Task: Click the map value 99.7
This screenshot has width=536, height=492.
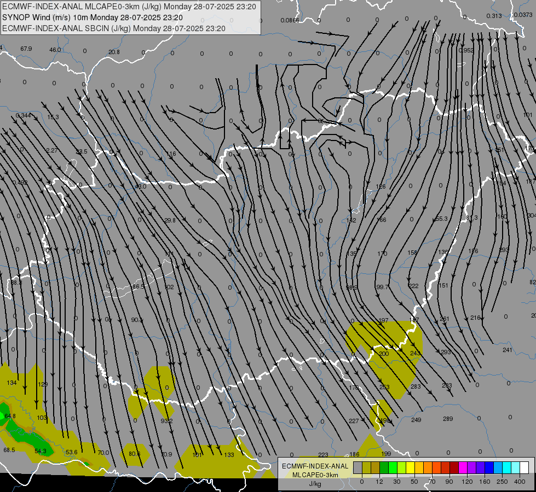Action: click(x=382, y=287)
